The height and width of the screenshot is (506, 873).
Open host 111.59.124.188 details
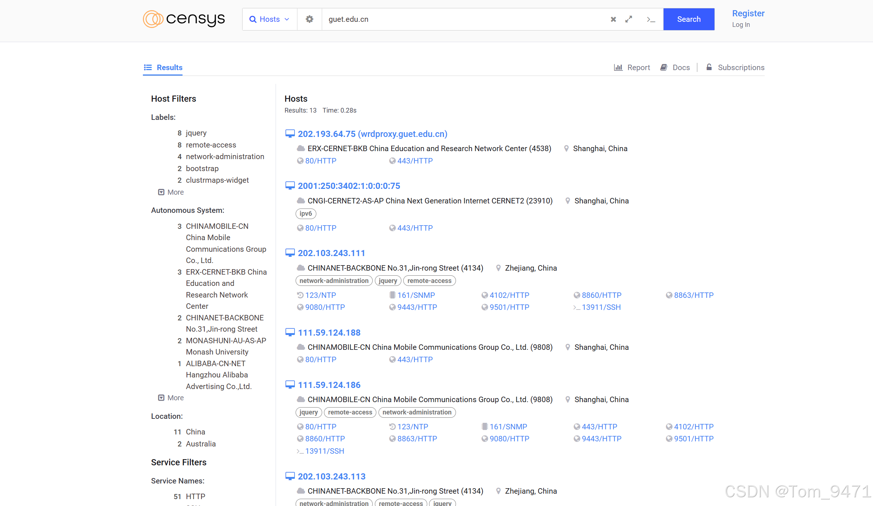(329, 333)
